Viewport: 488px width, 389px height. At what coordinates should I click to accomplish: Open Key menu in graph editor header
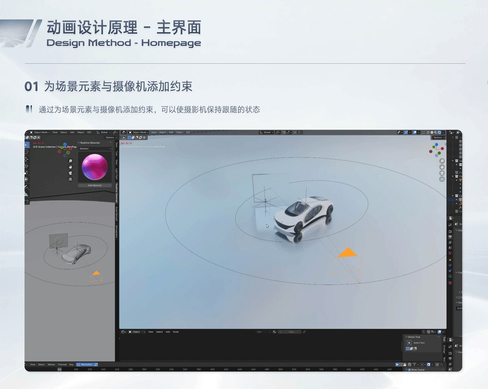(x=71, y=364)
